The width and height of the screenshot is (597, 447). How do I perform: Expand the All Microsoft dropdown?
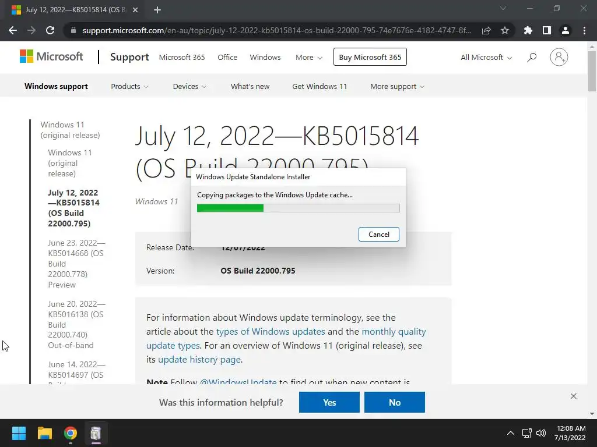point(486,58)
